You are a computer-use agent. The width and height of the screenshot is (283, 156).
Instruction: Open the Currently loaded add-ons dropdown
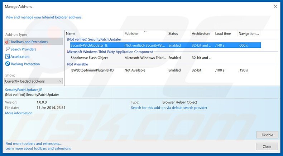tap(34, 81)
